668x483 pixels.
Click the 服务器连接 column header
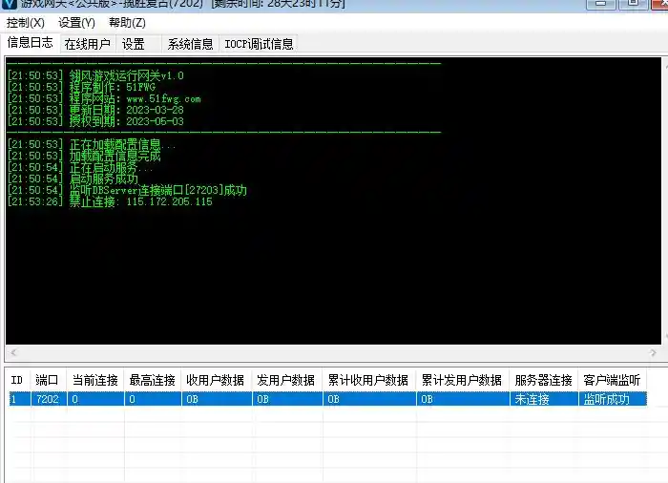543,380
